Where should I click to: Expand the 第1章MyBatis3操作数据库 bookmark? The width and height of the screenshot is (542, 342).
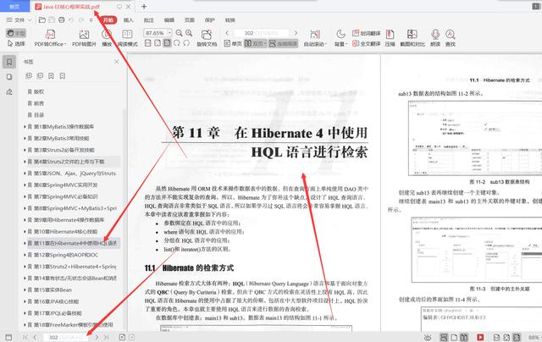25,126
